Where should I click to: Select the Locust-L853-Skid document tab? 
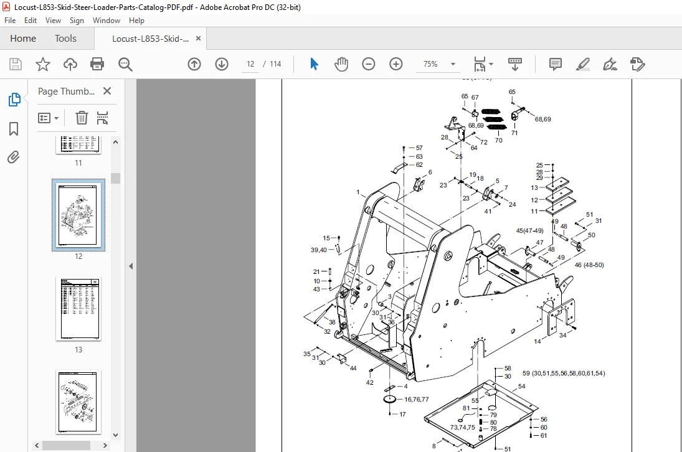click(151, 39)
